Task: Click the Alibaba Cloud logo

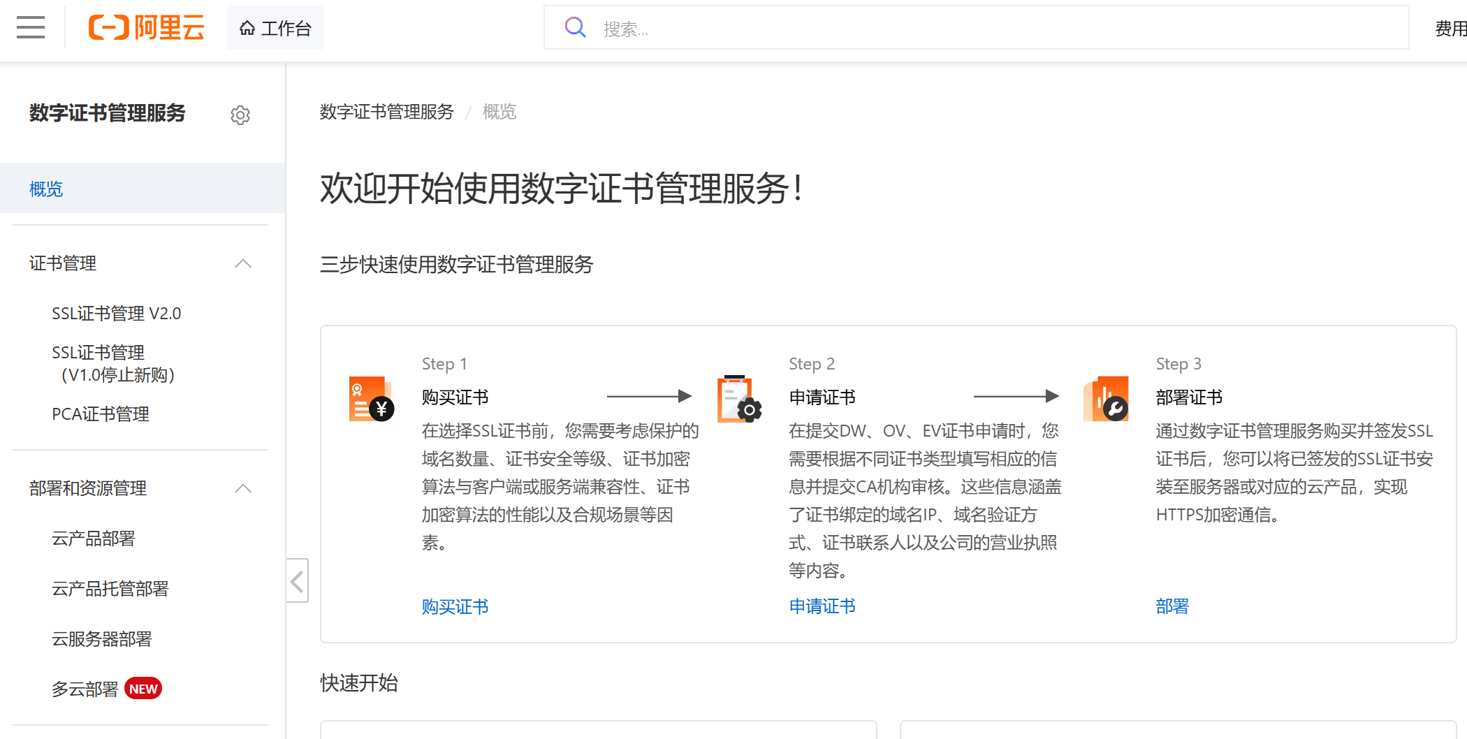Action: tap(147, 28)
